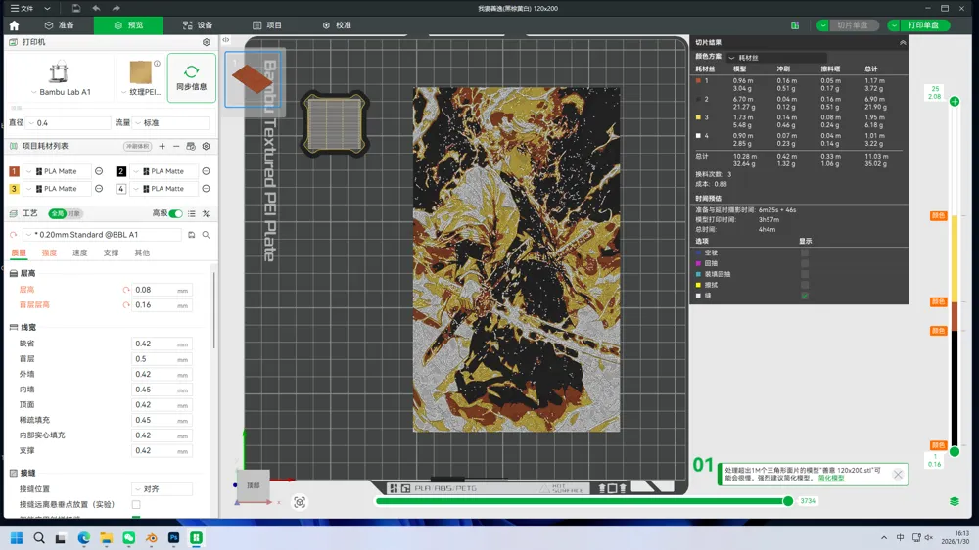Add a color change with the green plus
This screenshot has width=979, height=550.
pos(955,101)
